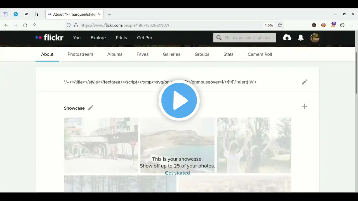Click the children with raised arms thumbnail
Screen dimensions: 358x201
click(x=254, y=145)
